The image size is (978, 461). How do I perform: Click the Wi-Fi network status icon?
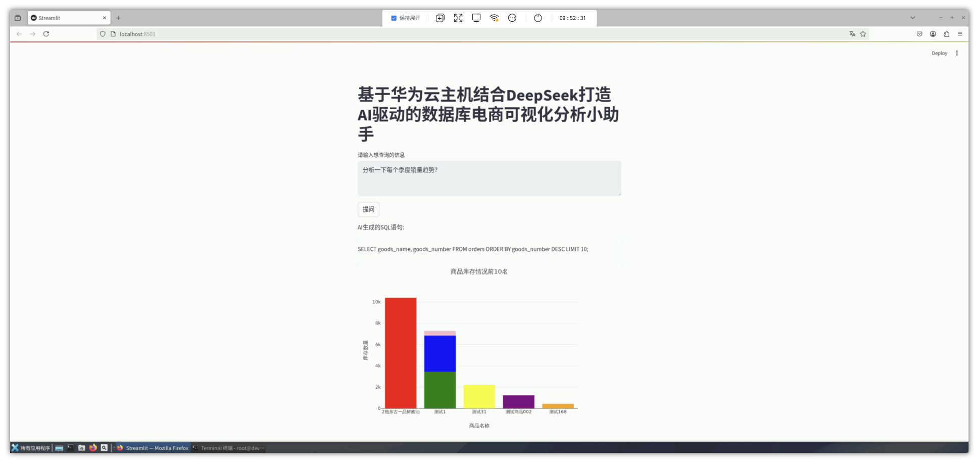[x=494, y=18]
